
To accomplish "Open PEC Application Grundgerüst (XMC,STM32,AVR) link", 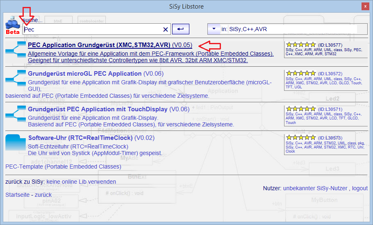I will [99, 45].
